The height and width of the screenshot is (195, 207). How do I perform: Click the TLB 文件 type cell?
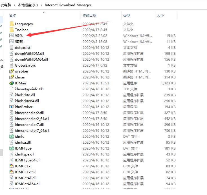[130, 89]
